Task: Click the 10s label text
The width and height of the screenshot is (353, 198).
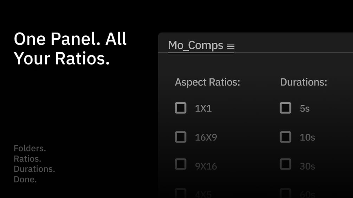Action: click(307, 137)
